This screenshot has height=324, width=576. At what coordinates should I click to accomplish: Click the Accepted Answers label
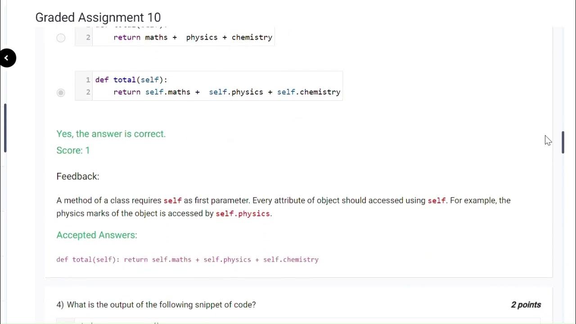click(97, 235)
